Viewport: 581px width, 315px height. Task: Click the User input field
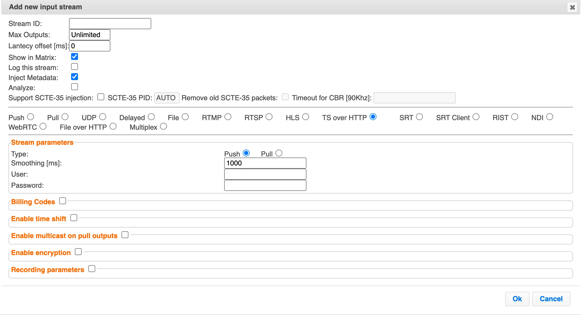[265, 174]
